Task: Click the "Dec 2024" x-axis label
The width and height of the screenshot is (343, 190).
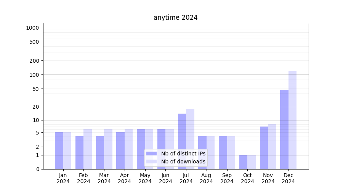Action: pos(289,178)
